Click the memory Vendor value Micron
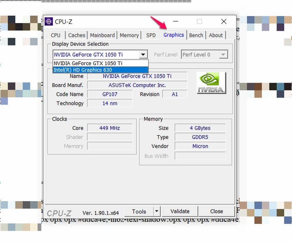 coord(200,146)
